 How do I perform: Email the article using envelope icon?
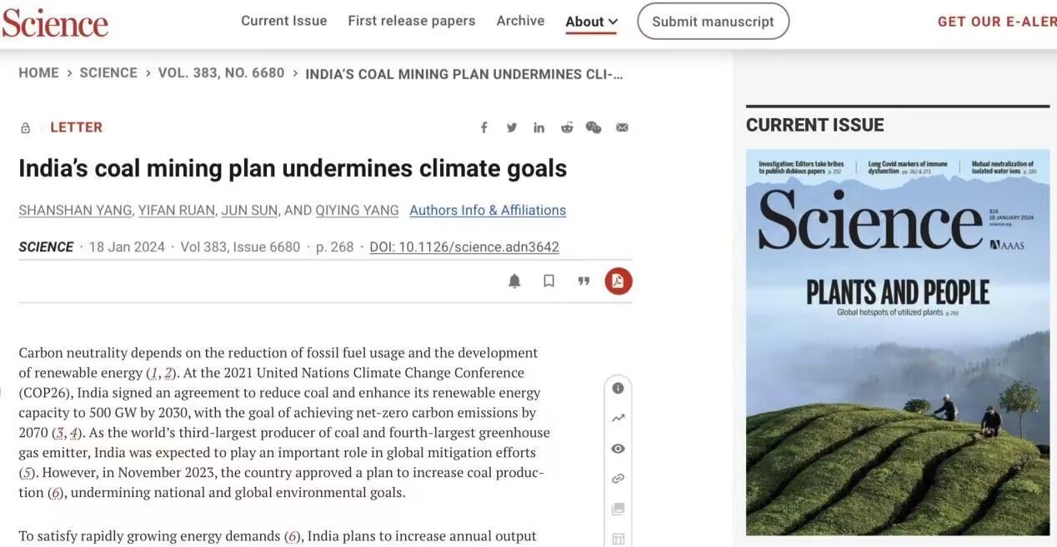[x=622, y=127]
